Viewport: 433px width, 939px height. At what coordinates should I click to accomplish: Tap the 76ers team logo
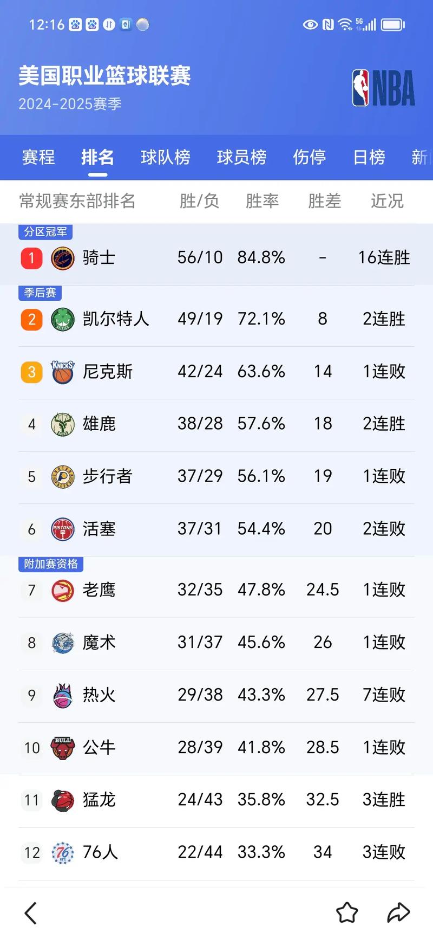point(63,853)
